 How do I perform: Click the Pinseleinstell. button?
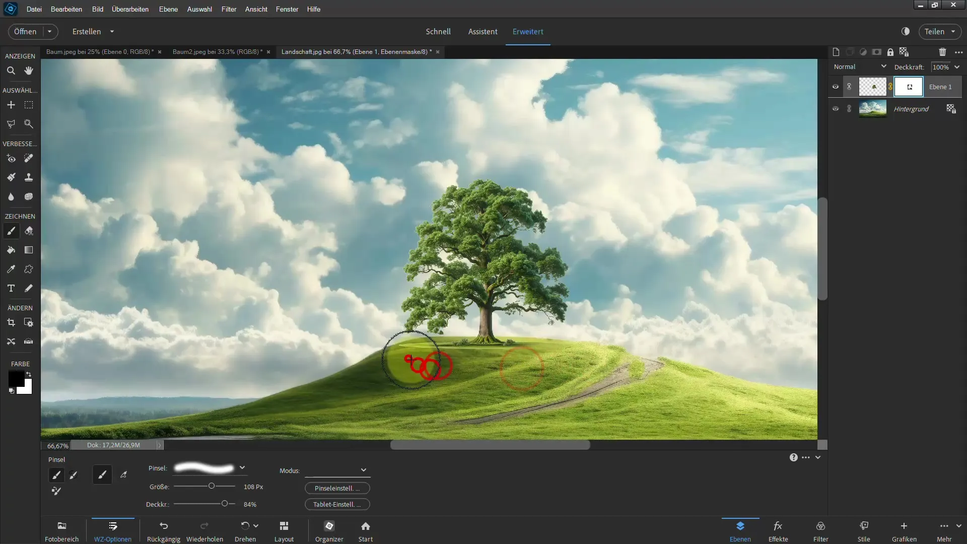coord(337,488)
